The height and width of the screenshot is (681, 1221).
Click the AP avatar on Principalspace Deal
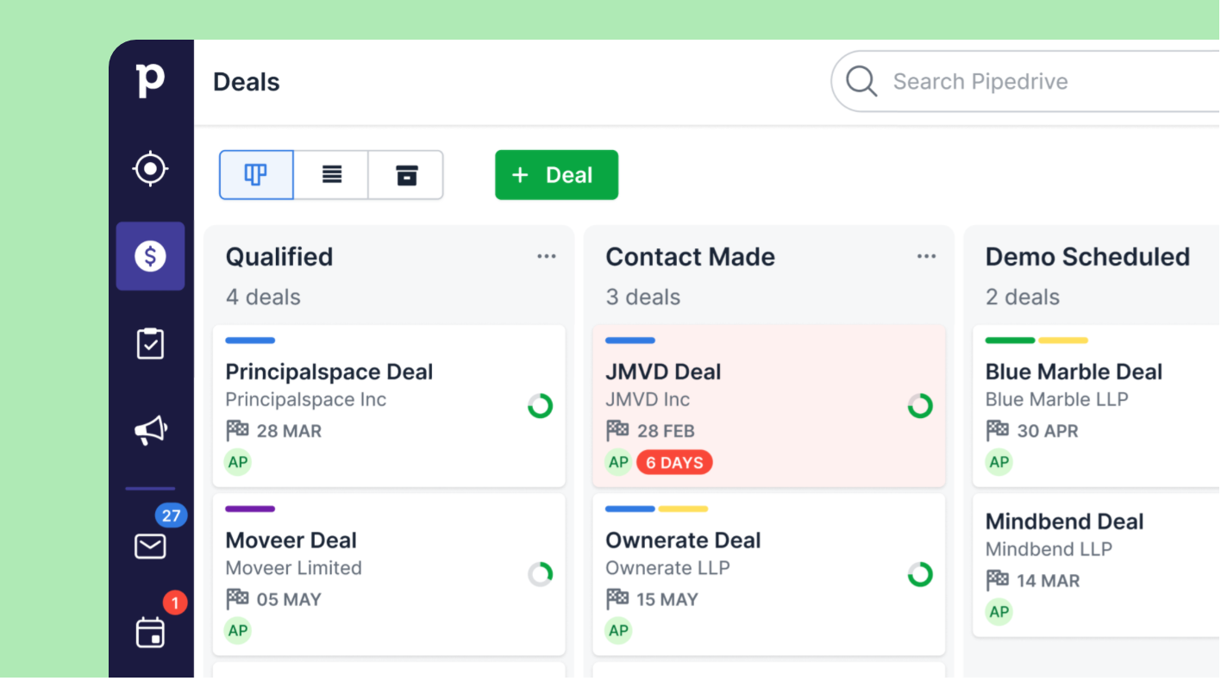pyautogui.click(x=238, y=462)
